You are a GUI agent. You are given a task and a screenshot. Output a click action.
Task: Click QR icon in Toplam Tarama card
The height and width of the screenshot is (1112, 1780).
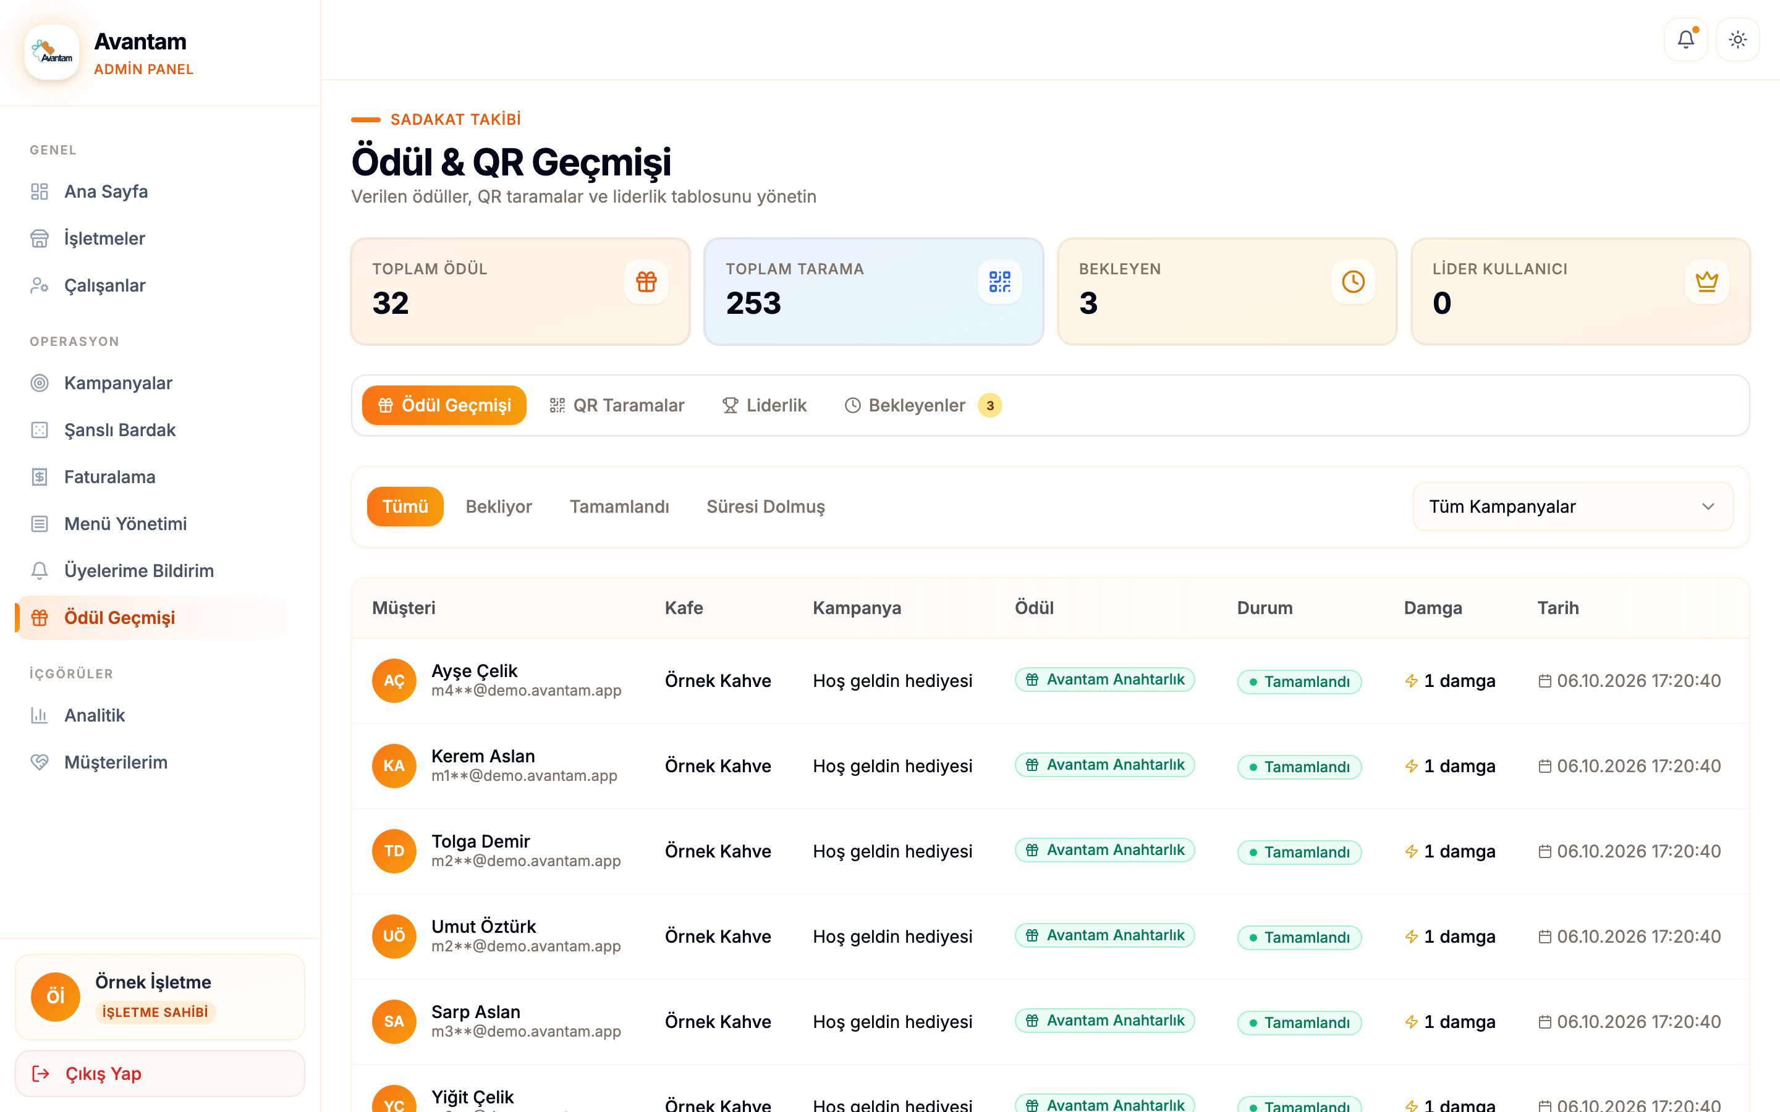click(x=999, y=281)
